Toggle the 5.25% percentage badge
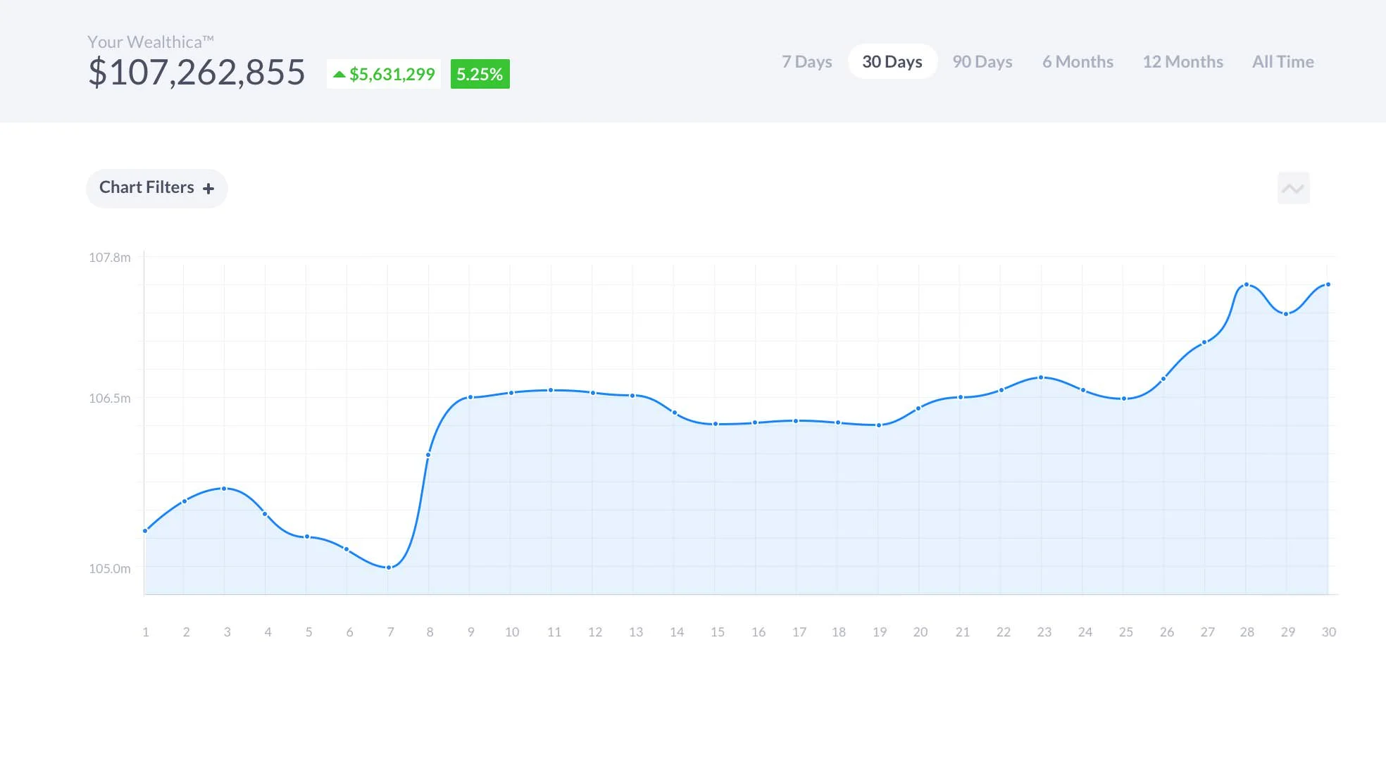This screenshot has height=759, width=1386. coord(480,73)
